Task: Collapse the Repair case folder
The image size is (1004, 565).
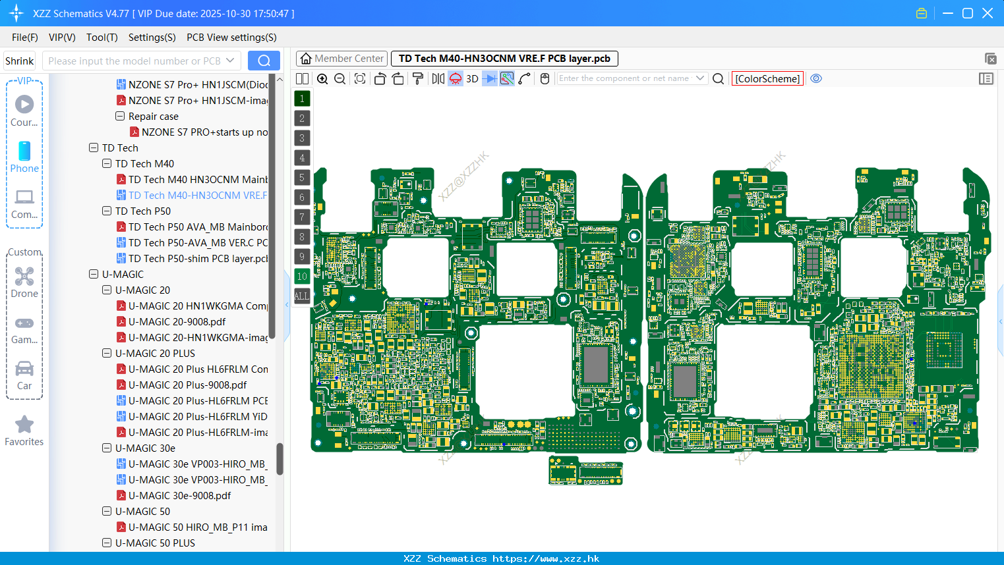Action: click(120, 116)
